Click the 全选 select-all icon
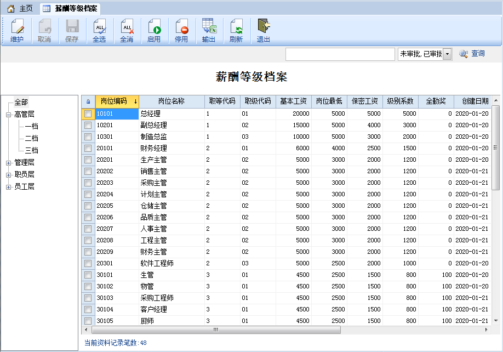503x352 pixels. click(99, 31)
